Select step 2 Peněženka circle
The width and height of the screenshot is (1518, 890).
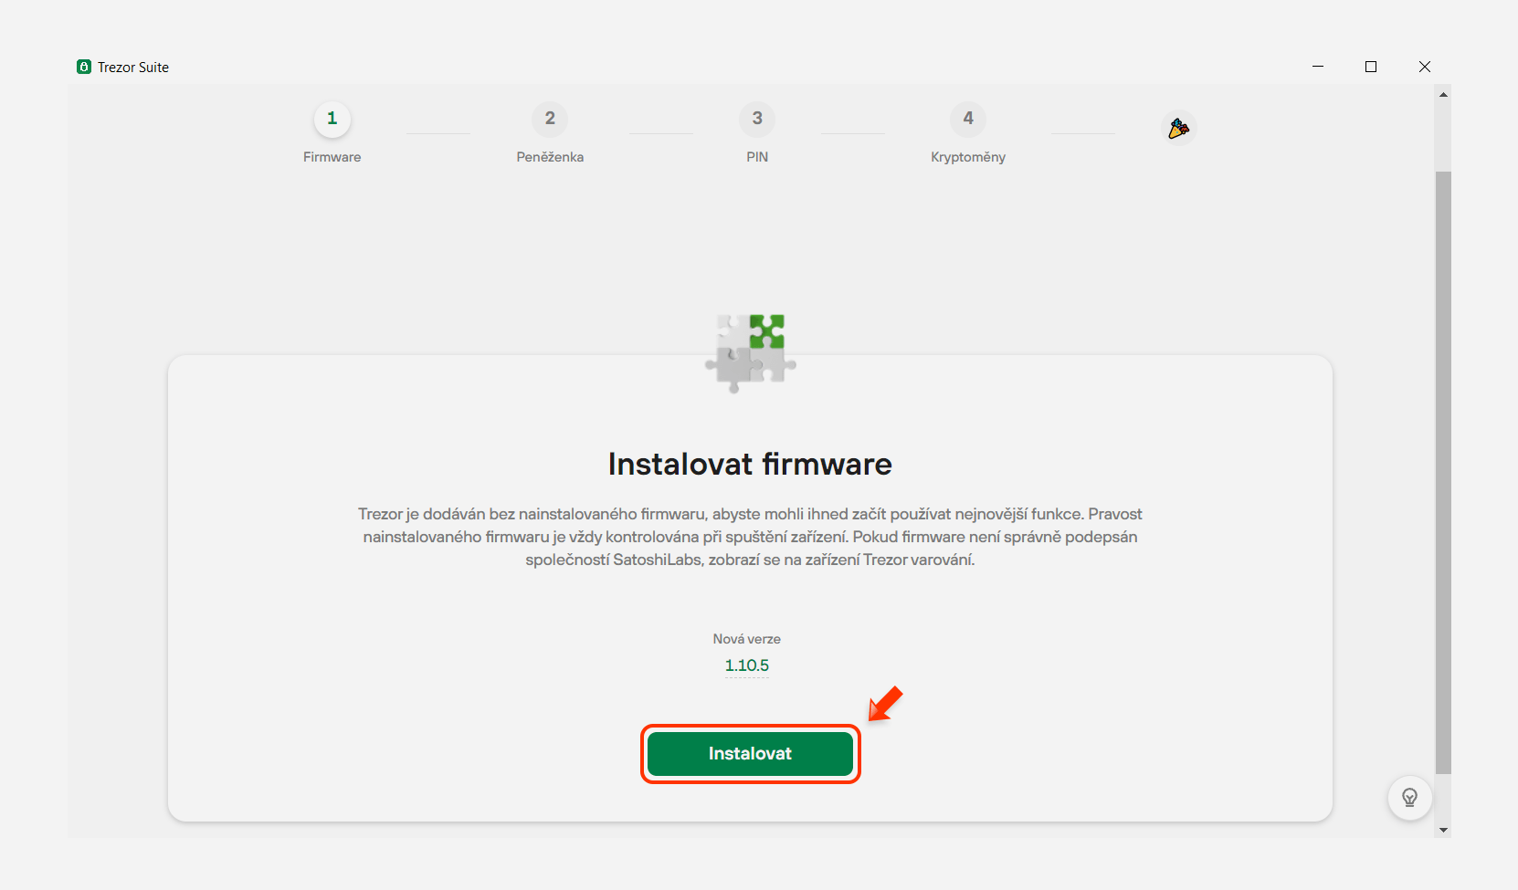pyautogui.click(x=550, y=119)
